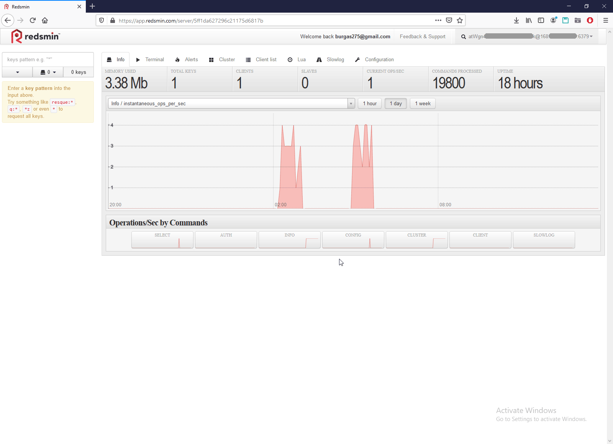Screen dimensions: 613x444
Task: Click the CLIENT command sparkline
Action: pyautogui.click(x=480, y=240)
